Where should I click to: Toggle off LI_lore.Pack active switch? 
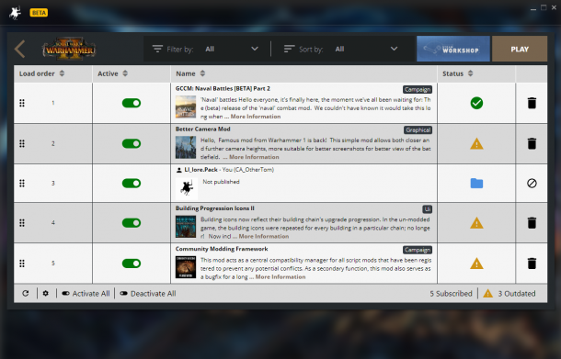coord(132,184)
